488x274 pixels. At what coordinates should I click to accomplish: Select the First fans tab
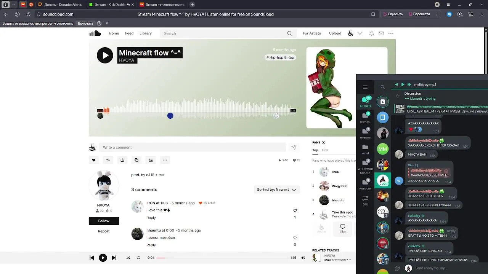325,150
